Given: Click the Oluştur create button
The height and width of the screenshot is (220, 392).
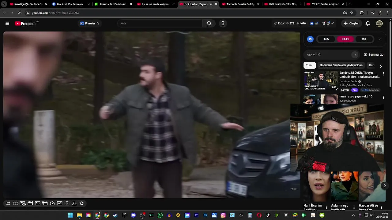Looking at the screenshot, I should pos(351,24).
